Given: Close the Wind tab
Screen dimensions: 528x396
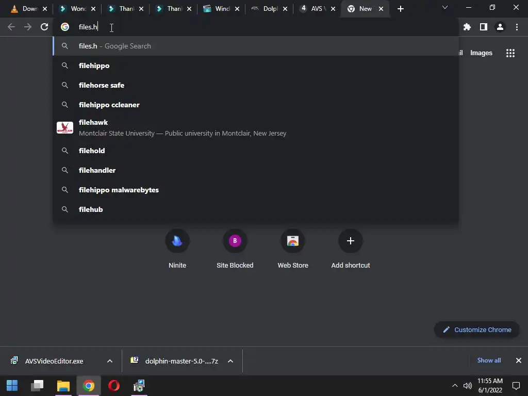Looking at the screenshot, I should 237,9.
